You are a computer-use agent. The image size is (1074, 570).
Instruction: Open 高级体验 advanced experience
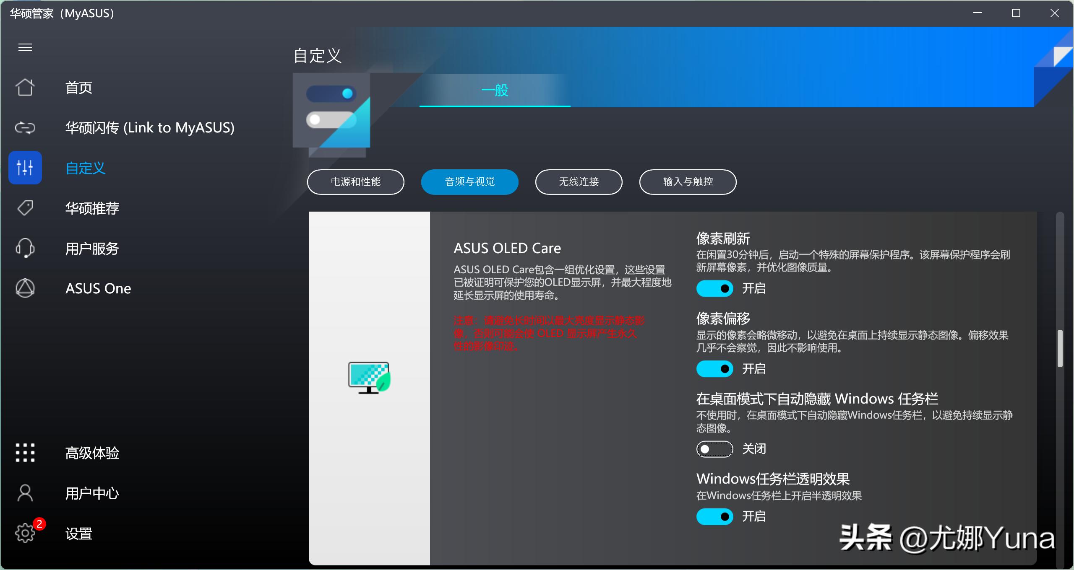92,453
